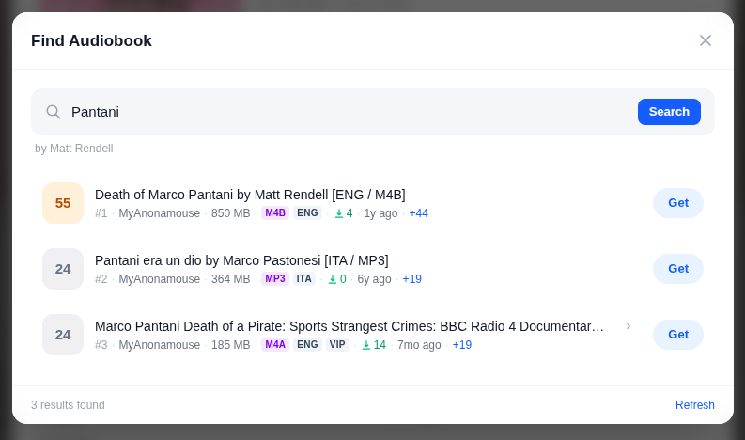Viewport: 745px width, 440px height.
Task: Click MyAnonamouse source on result #3
Action: (x=159, y=344)
